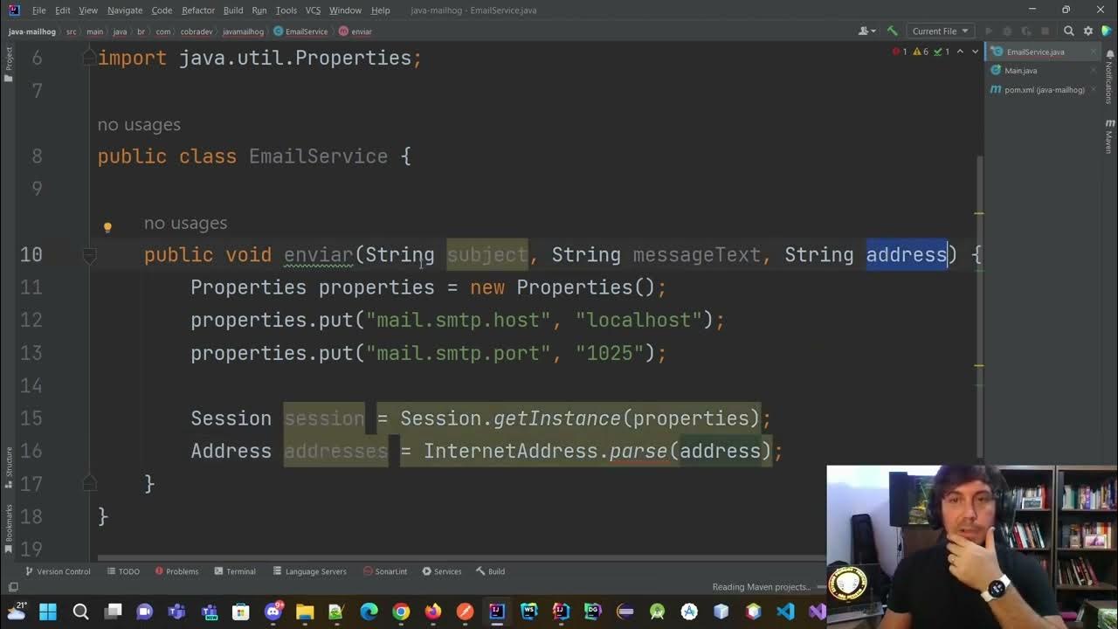The height and width of the screenshot is (629, 1118).
Task: Open the Problems tool window
Action: point(176,571)
